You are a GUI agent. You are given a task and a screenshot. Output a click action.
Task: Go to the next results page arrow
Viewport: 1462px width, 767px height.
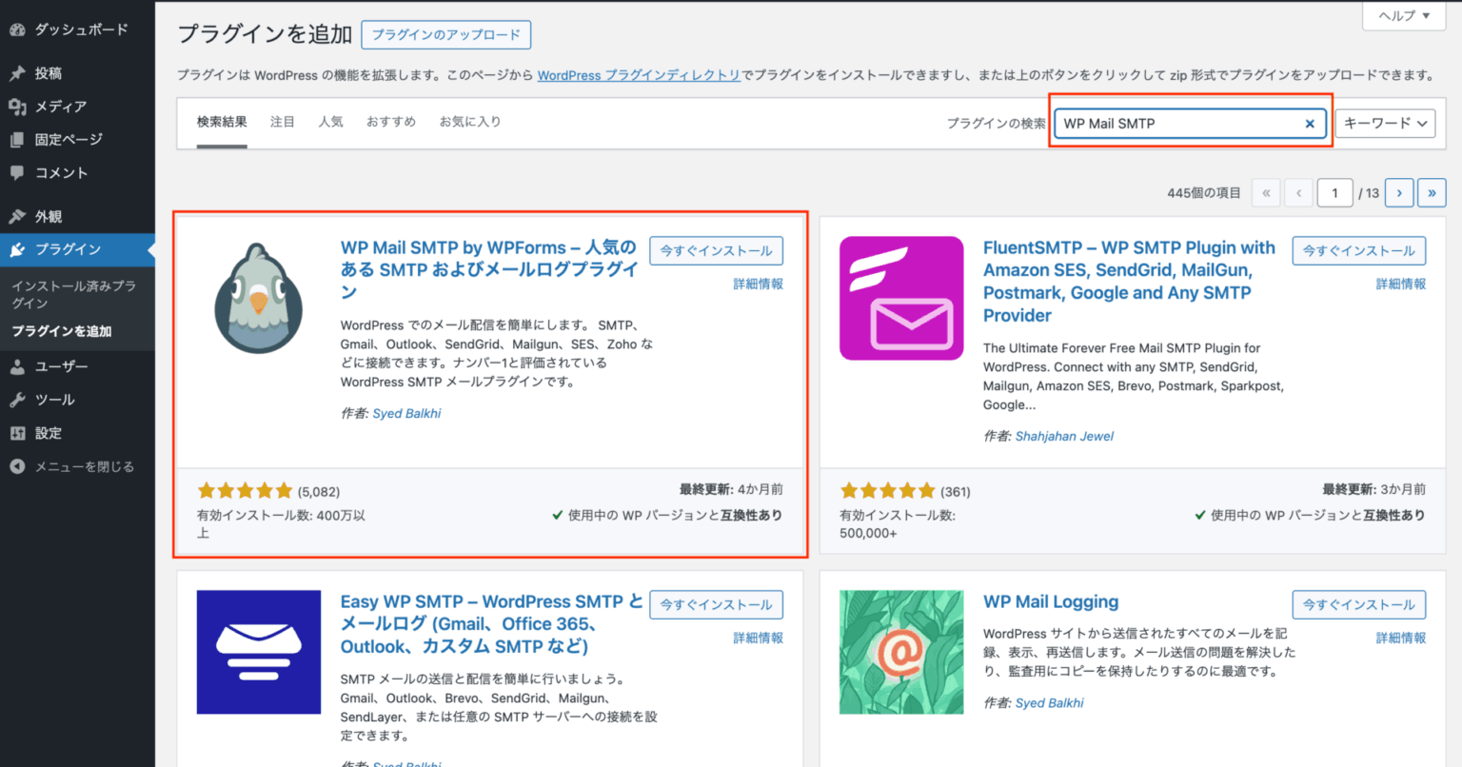coord(1398,192)
